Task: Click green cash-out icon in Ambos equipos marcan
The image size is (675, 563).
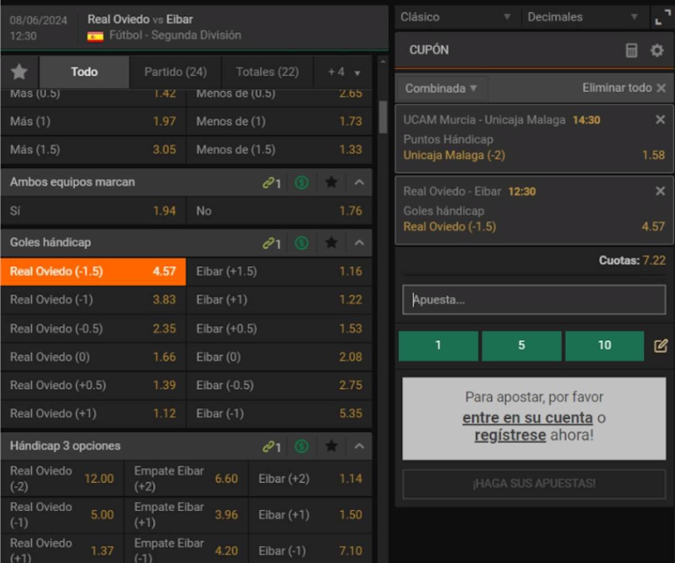Action: 301,182
